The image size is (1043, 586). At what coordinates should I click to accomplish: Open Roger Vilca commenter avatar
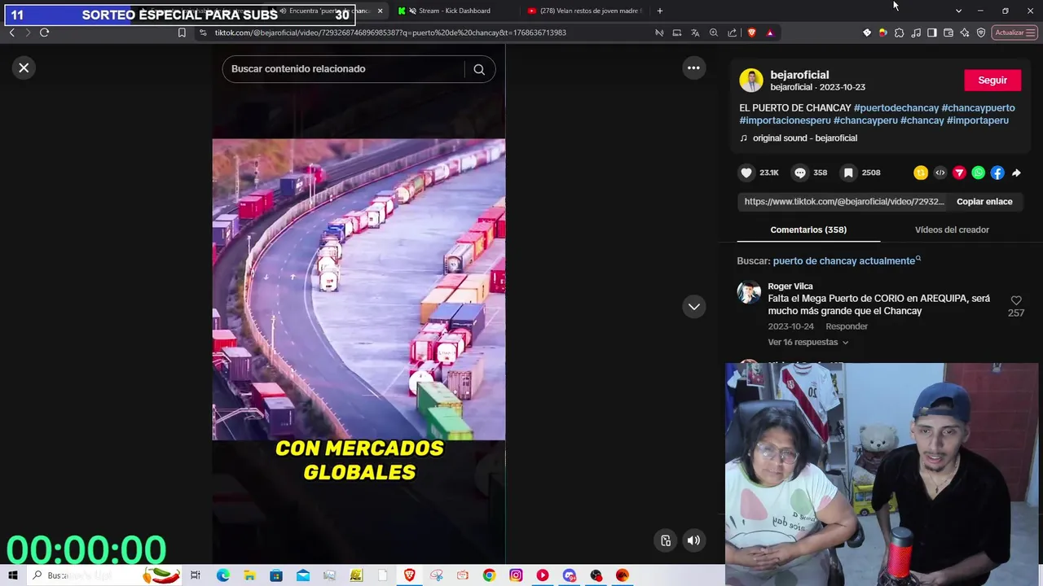[x=749, y=292]
